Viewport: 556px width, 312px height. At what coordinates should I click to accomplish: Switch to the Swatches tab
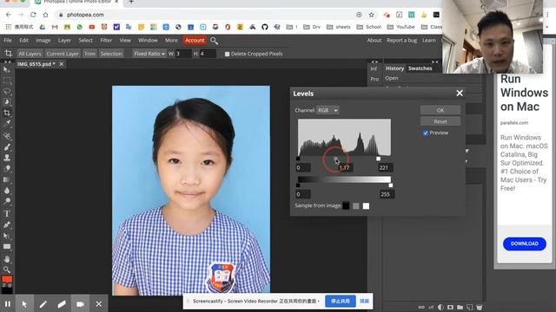pyautogui.click(x=420, y=68)
